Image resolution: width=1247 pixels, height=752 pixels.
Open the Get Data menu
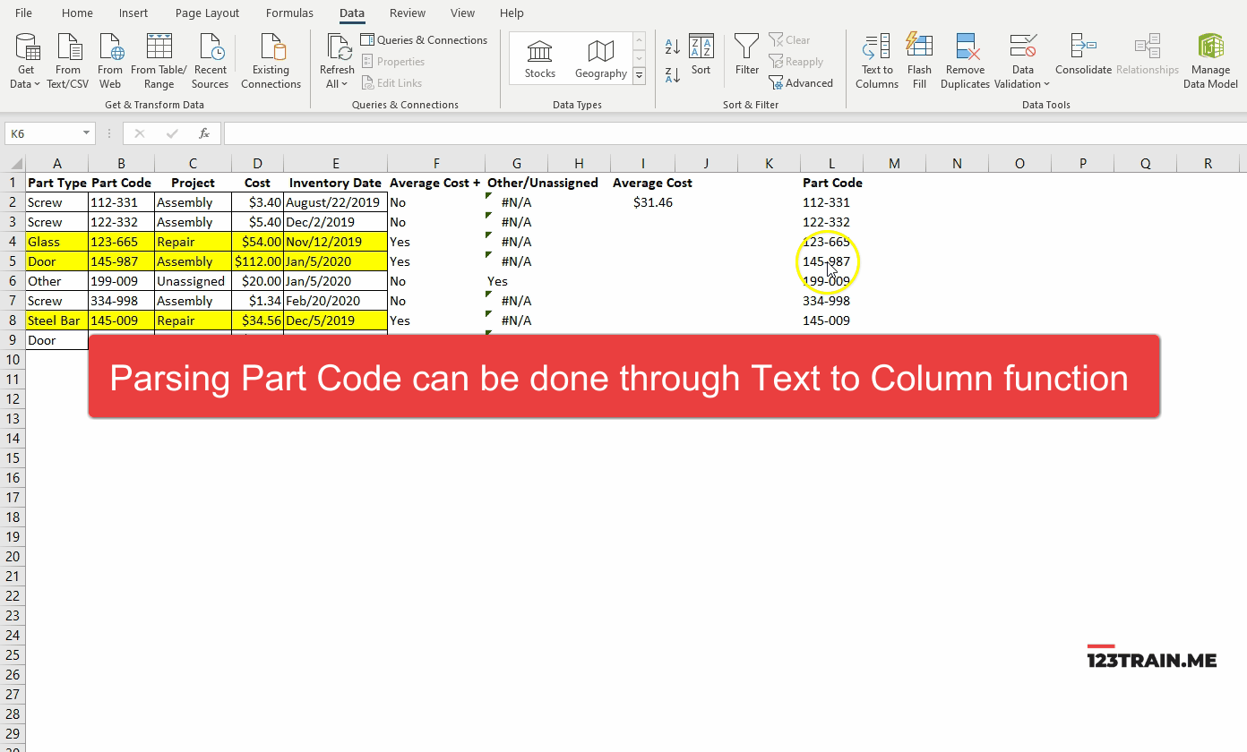(x=26, y=61)
